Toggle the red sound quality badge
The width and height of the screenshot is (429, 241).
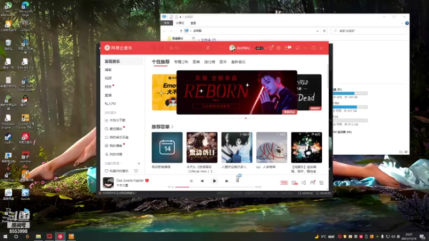284,183
